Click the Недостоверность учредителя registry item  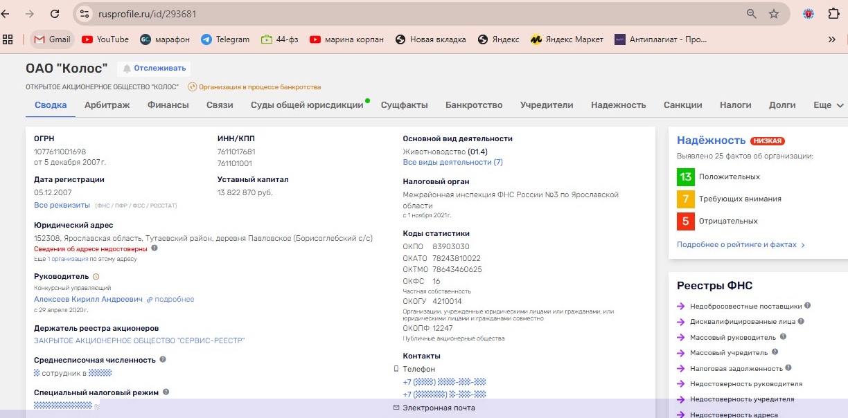click(742, 399)
